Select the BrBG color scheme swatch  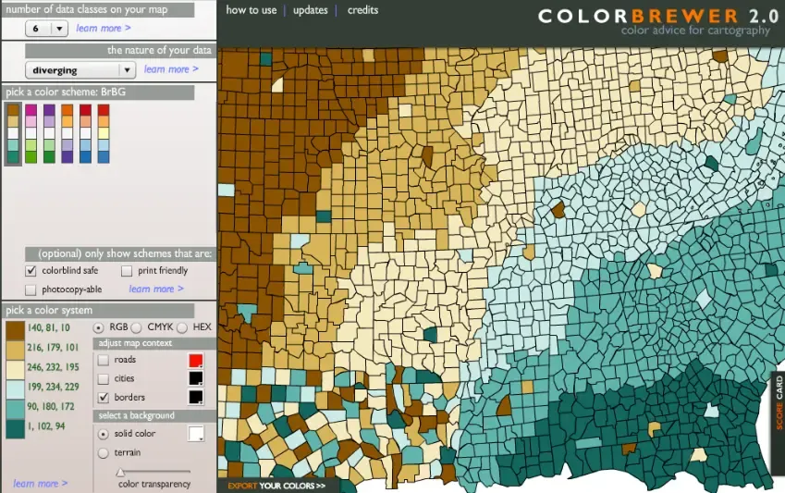coord(13,133)
